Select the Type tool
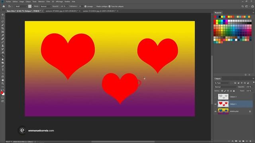255x143 pixels. (3, 70)
